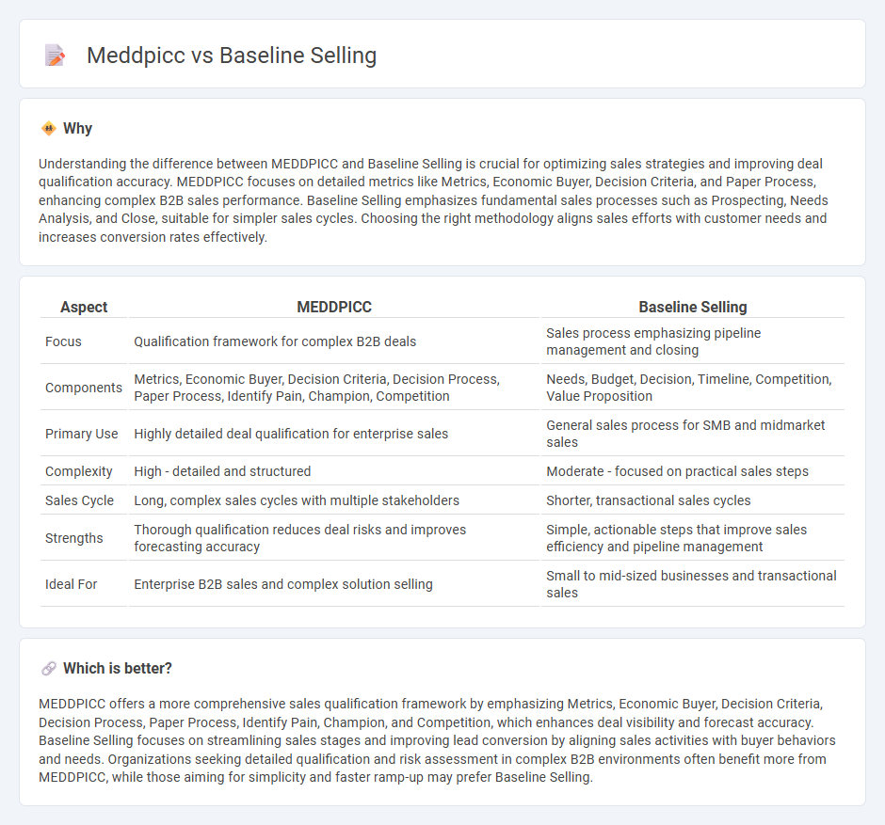Click cell General sales process for SMB
Screen dimensions: 885x825
click(x=693, y=434)
